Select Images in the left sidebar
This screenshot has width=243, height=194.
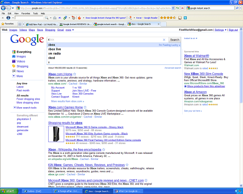tap(21, 56)
